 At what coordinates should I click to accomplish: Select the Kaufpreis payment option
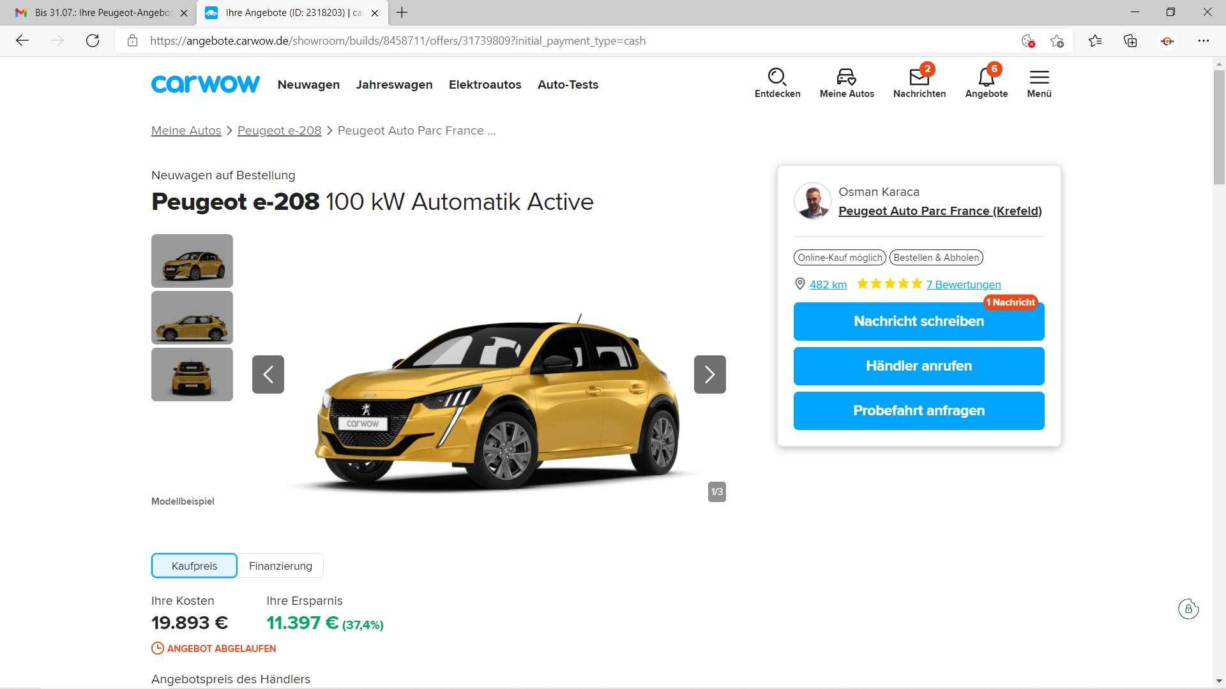(x=194, y=566)
